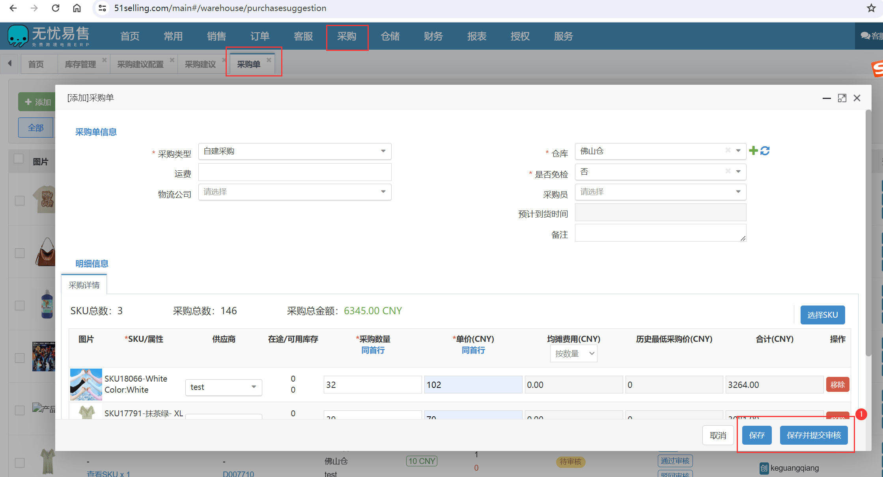Refresh warehouse list with the blue refresh icon
Viewport: 883px width, 477px height.
tap(765, 151)
